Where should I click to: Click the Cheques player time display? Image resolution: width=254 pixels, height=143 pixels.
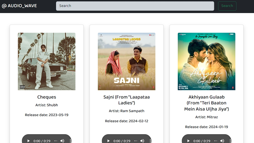click(42, 141)
